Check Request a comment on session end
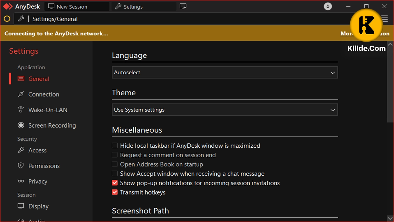Screen dimensions: 394x222 (x=115, y=155)
